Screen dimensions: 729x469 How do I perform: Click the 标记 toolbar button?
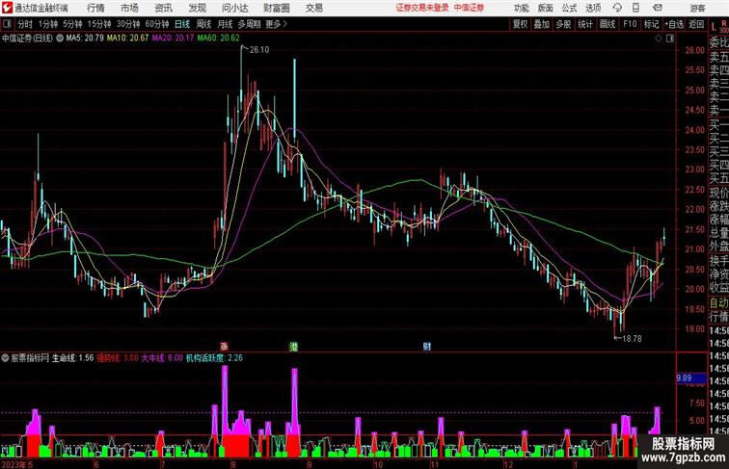[x=651, y=24]
